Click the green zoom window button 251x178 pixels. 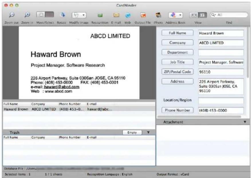pyautogui.click(x=17, y=5)
